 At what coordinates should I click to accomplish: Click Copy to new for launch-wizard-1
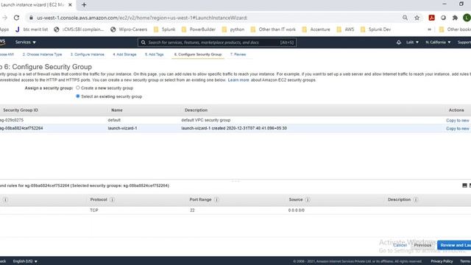click(x=458, y=128)
